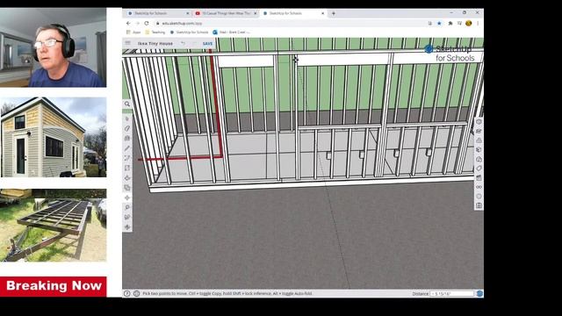Open the SketchUp for Schools bookmark
Viewport: 562px width, 316px height.
190,32
